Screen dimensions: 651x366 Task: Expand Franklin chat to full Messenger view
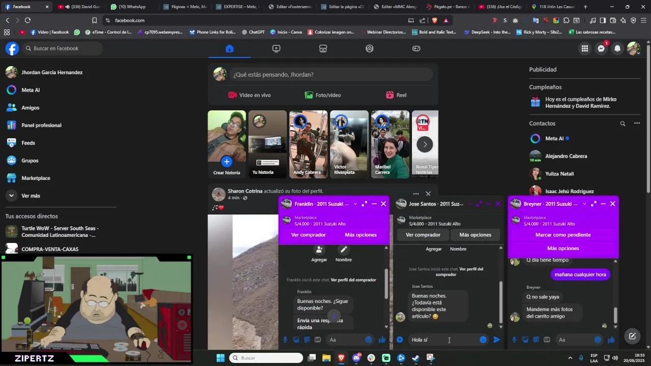364,204
